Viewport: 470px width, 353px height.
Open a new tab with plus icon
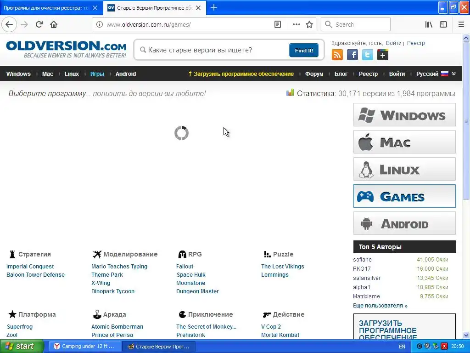click(214, 7)
